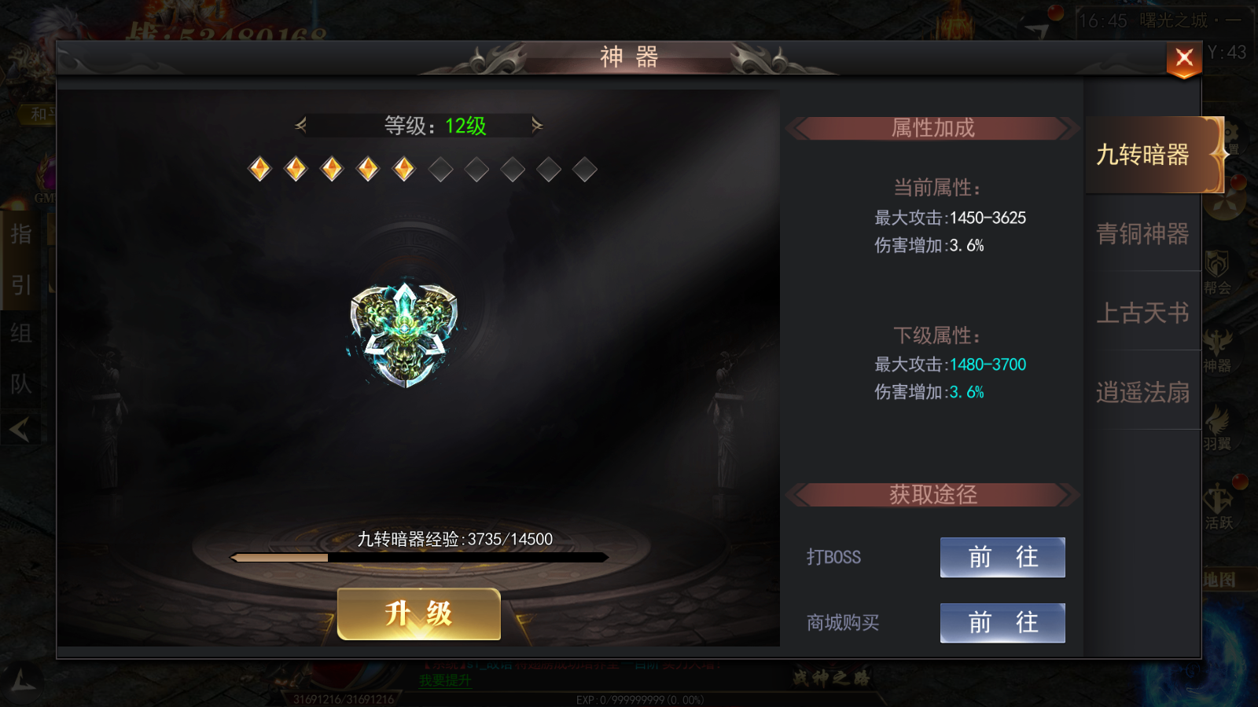
Task: Click the artifact shield emblem icon
Action: click(404, 334)
